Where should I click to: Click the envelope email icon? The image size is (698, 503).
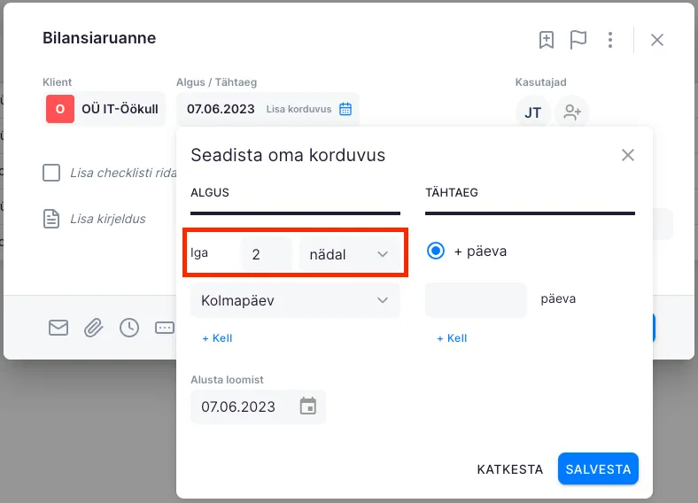tap(58, 328)
